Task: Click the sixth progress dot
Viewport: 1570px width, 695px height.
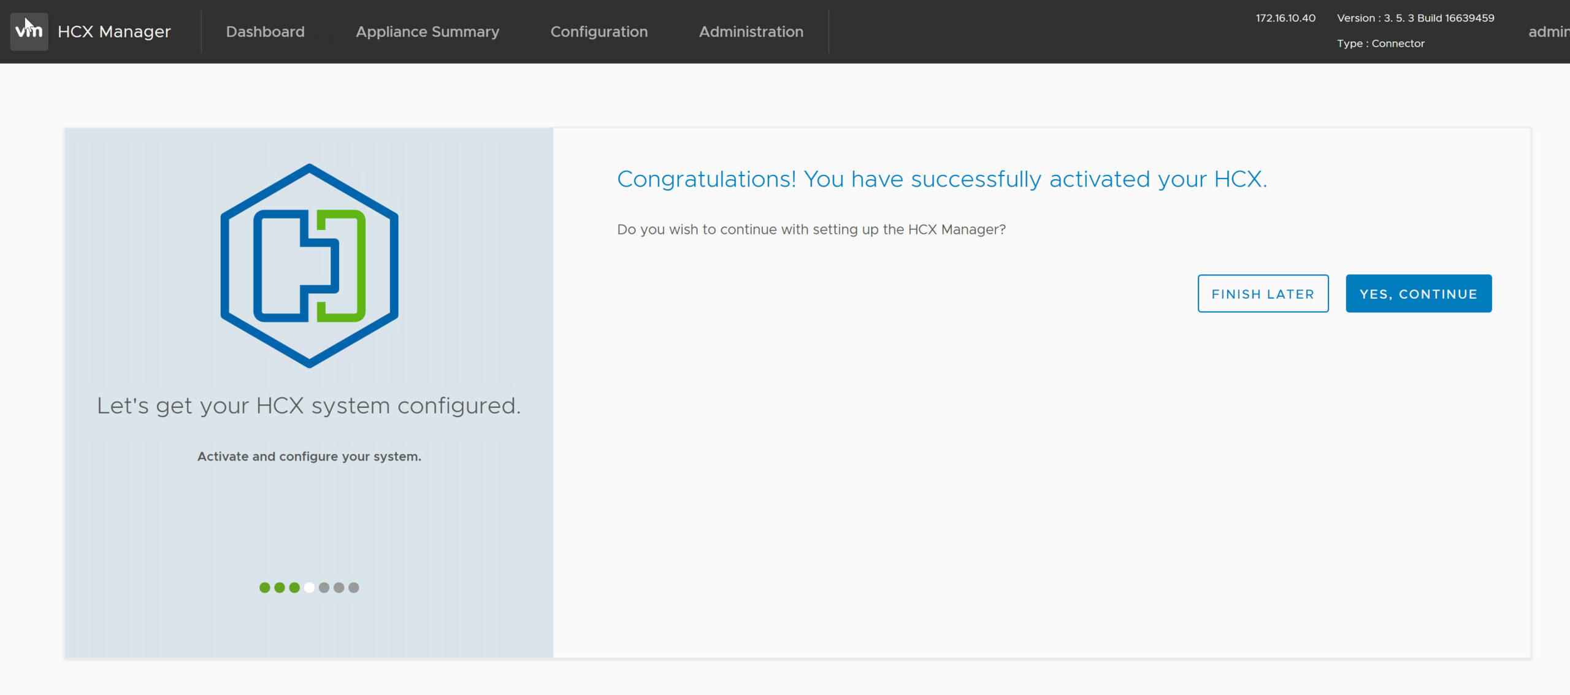Action: tap(339, 588)
